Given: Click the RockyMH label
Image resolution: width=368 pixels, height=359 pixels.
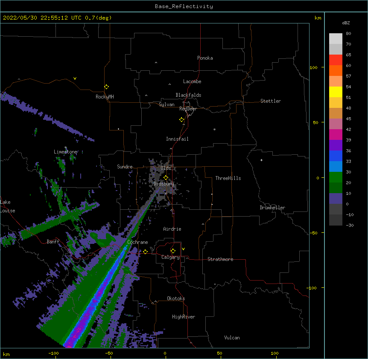Looking at the screenshot, I should click(x=105, y=97).
